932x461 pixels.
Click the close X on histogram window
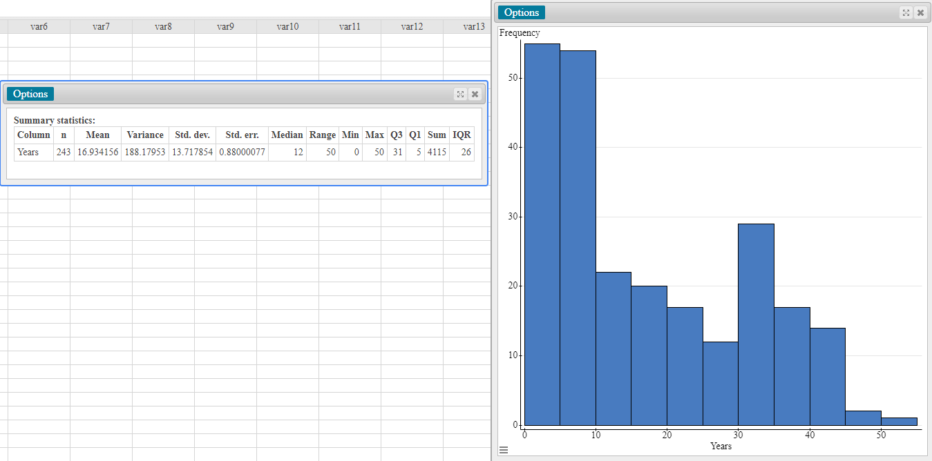920,12
